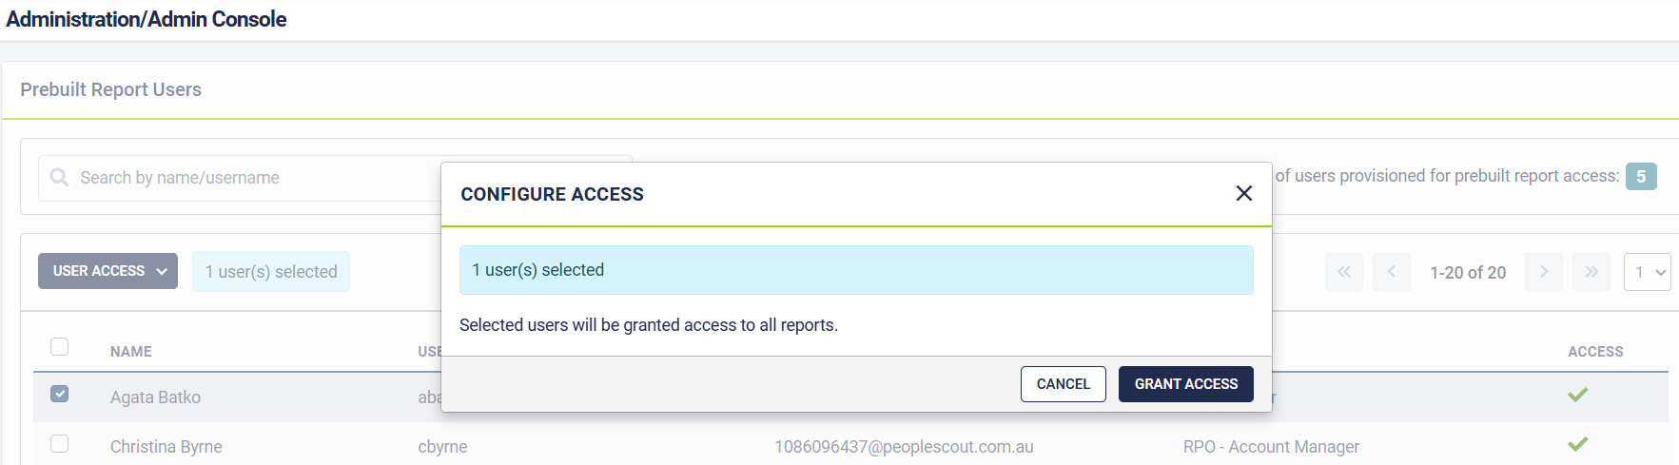Click the 1 user(s) selected badge

[x=271, y=272]
